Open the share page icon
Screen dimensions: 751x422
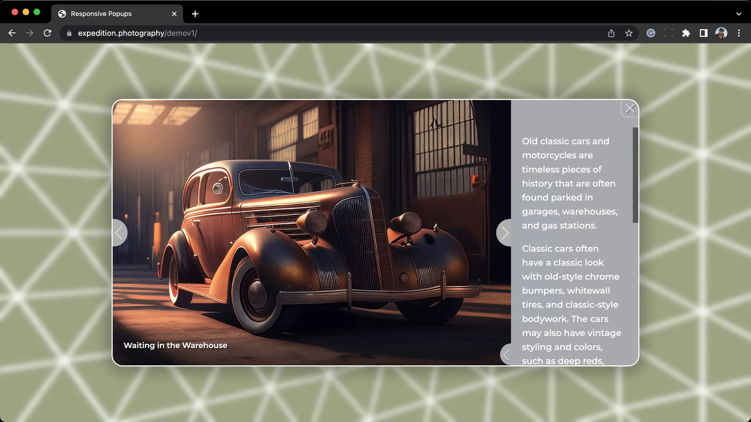coord(611,33)
